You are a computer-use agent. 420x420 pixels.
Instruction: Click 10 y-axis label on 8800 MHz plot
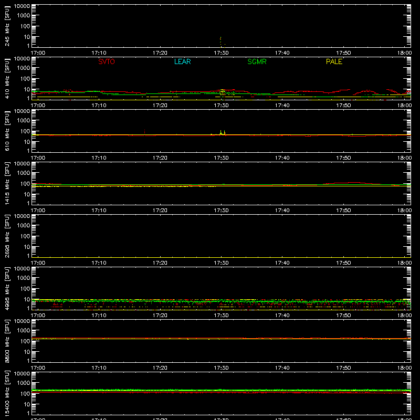[x=27, y=352]
